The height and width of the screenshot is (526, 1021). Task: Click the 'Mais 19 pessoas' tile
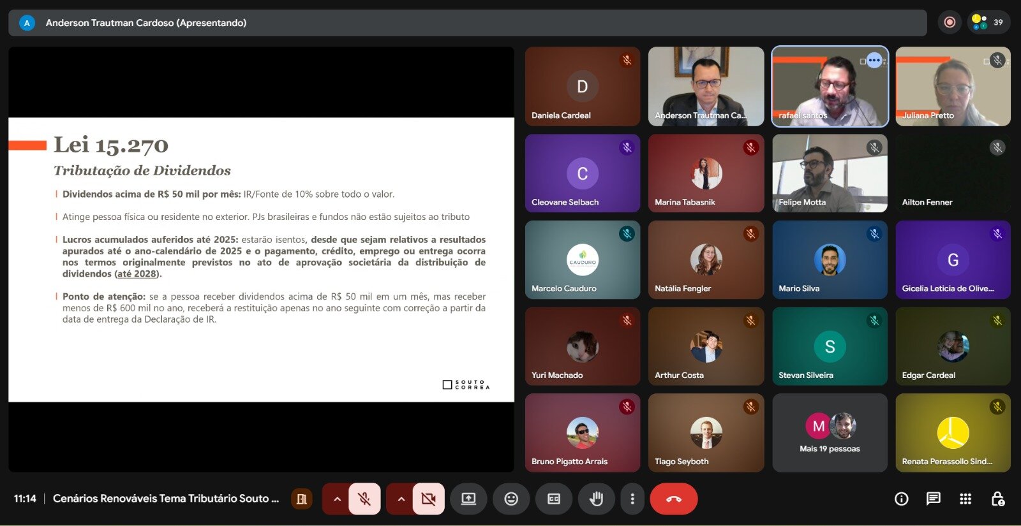pos(830,433)
